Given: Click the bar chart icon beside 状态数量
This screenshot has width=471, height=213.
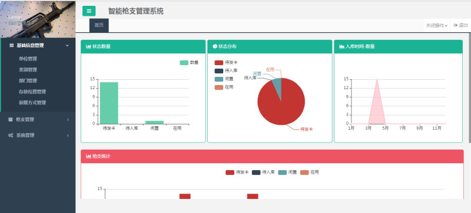Looking at the screenshot, I should [88, 46].
